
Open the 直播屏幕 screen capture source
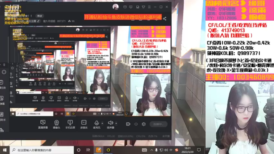[x=43, y=124]
